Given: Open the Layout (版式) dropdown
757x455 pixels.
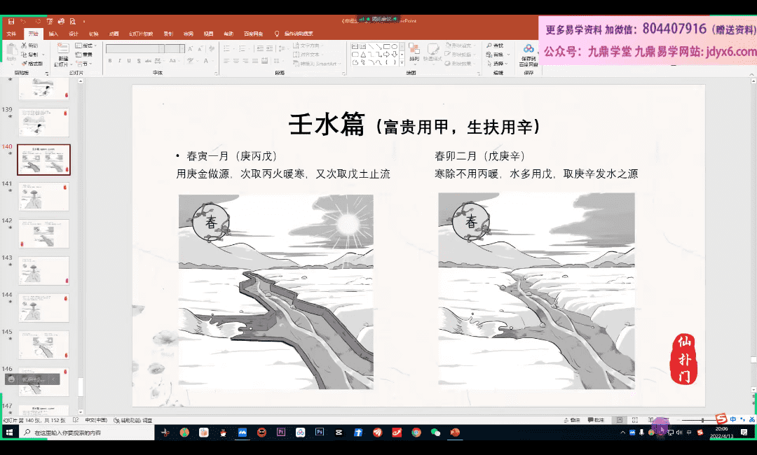Looking at the screenshot, I should pyautogui.click(x=87, y=45).
